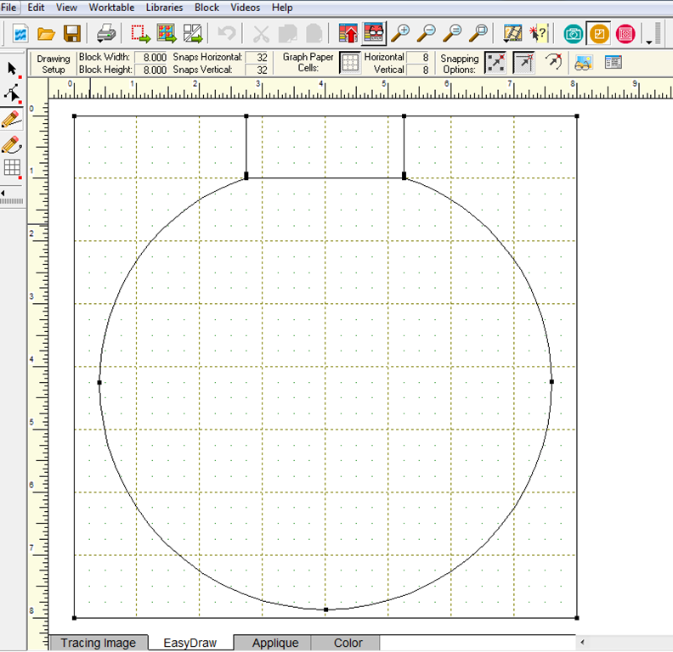Toggle snap to nodes of drawing option
The width and height of the screenshot is (673, 652).
pos(524,63)
